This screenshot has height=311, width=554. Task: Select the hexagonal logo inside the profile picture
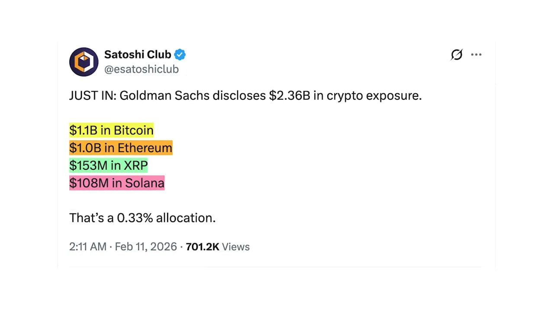[x=84, y=62]
